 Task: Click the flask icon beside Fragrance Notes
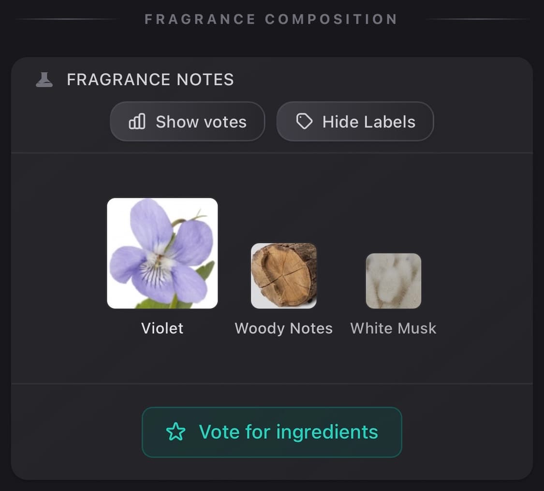(44, 80)
